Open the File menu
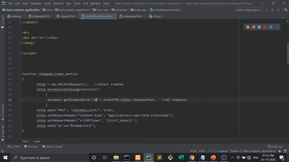 [x=10, y=4]
